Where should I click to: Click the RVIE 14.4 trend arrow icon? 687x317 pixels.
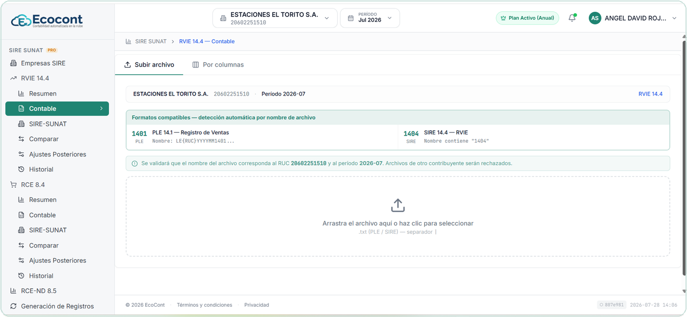coord(13,78)
